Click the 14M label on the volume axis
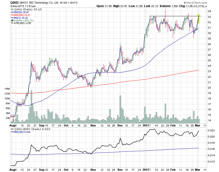The height and width of the screenshot is (172, 219). (7, 89)
